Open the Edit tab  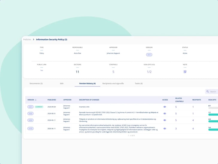[x=62, y=84]
